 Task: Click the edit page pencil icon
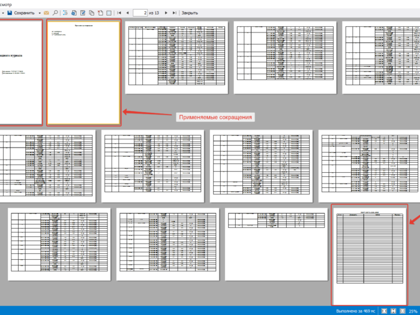(x=83, y=13)
